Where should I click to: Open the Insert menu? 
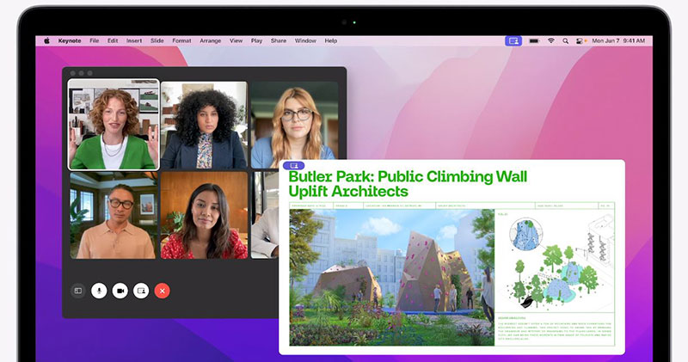[x=134, y=40]
